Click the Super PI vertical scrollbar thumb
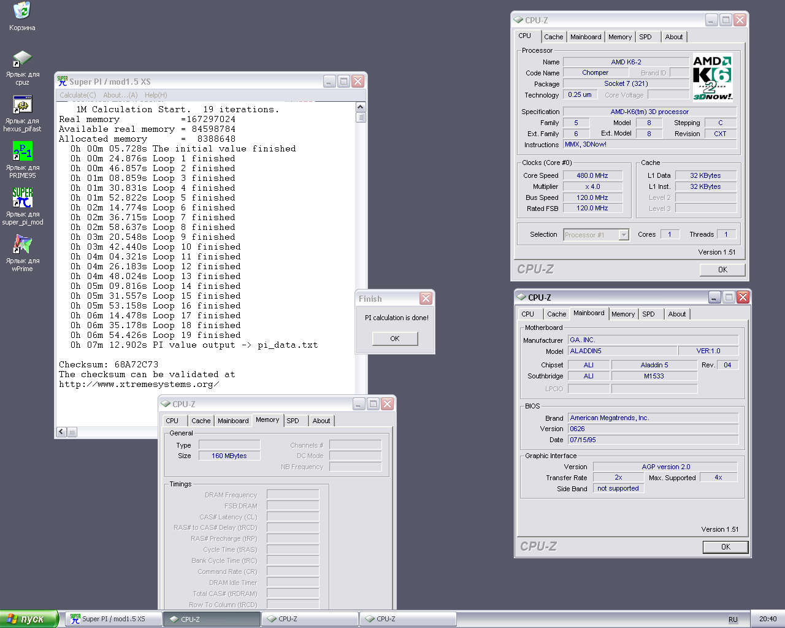Image resolution: width=785 pixels, height=628 pixels. tap(361, 117)
